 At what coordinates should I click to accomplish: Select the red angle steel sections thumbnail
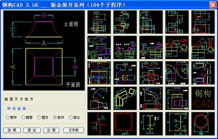pyautogui.click(x=99, y=124)
